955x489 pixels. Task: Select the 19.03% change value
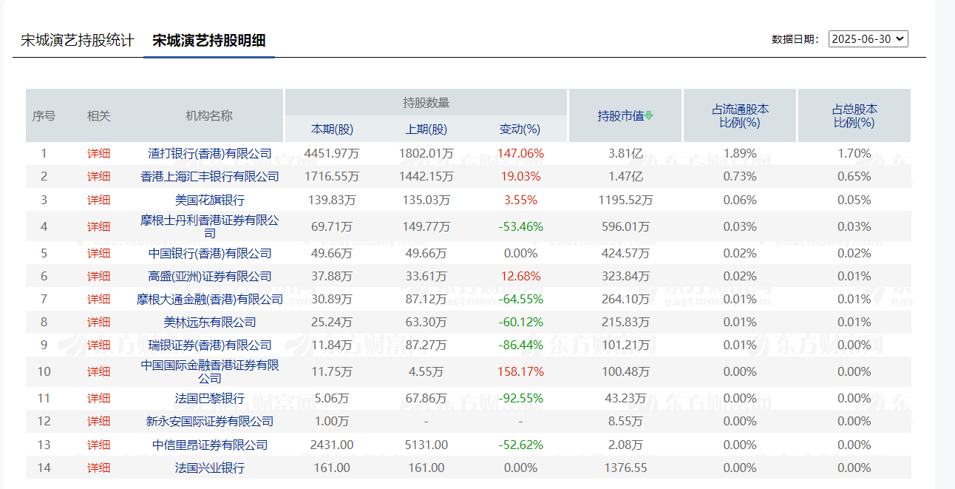[520, 177]
